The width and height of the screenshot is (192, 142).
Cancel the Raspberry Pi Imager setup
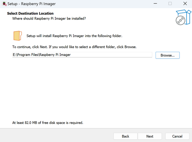177,136
